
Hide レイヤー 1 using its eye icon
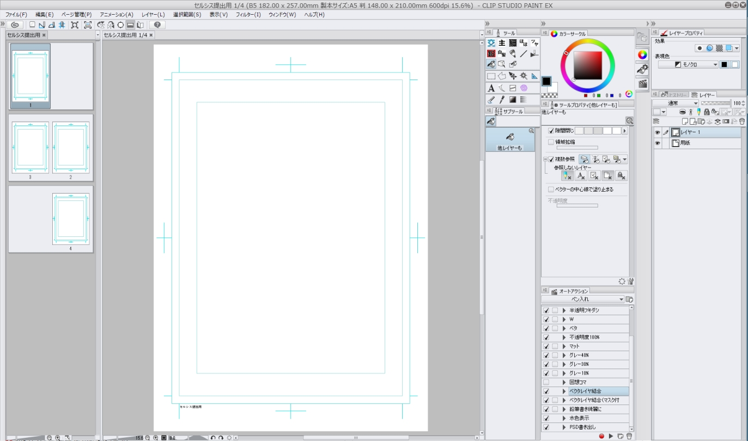657,132
